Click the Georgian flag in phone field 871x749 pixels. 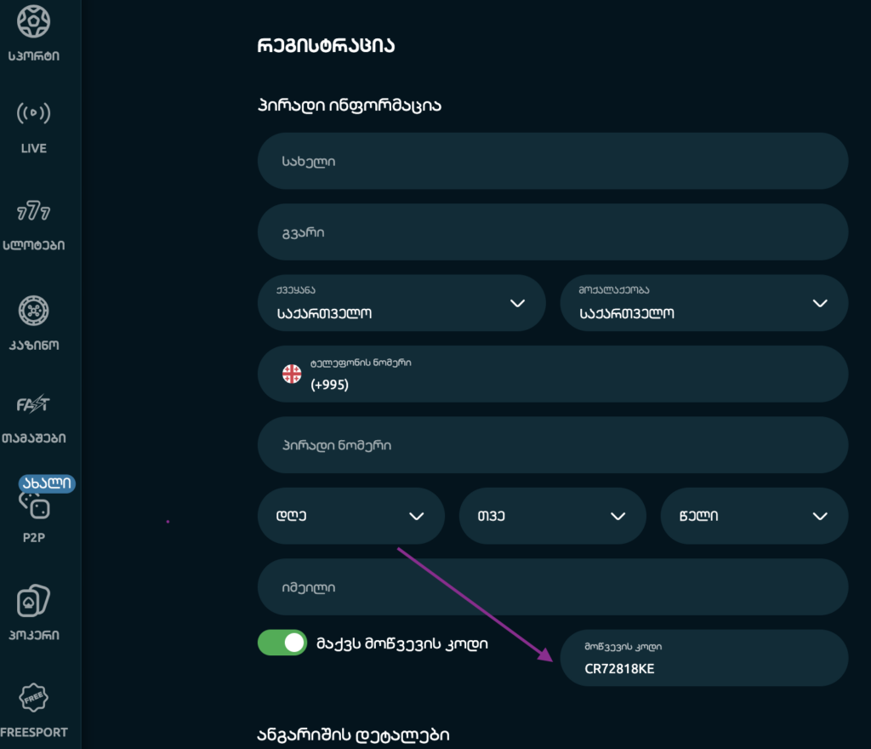click(x=292, y=374)
